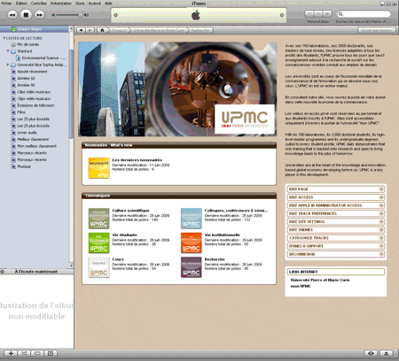Open Université Pierre et Marie Curie breadcrumb
Screen dimensions: 399x361
point(158,30)
